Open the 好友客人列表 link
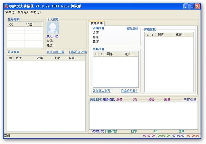206x144 pixels. pyautogui.click(x=102, y=91)
